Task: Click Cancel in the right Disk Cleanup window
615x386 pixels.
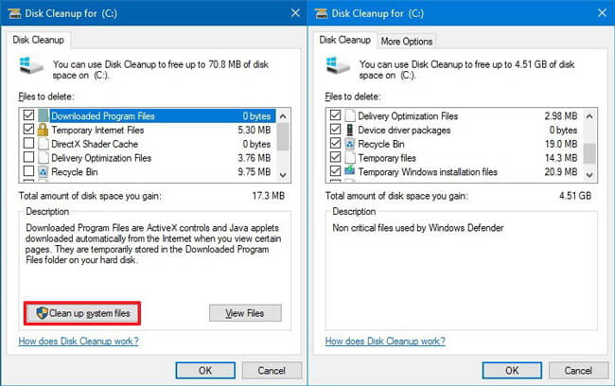Action: click(x=578, y=370)
